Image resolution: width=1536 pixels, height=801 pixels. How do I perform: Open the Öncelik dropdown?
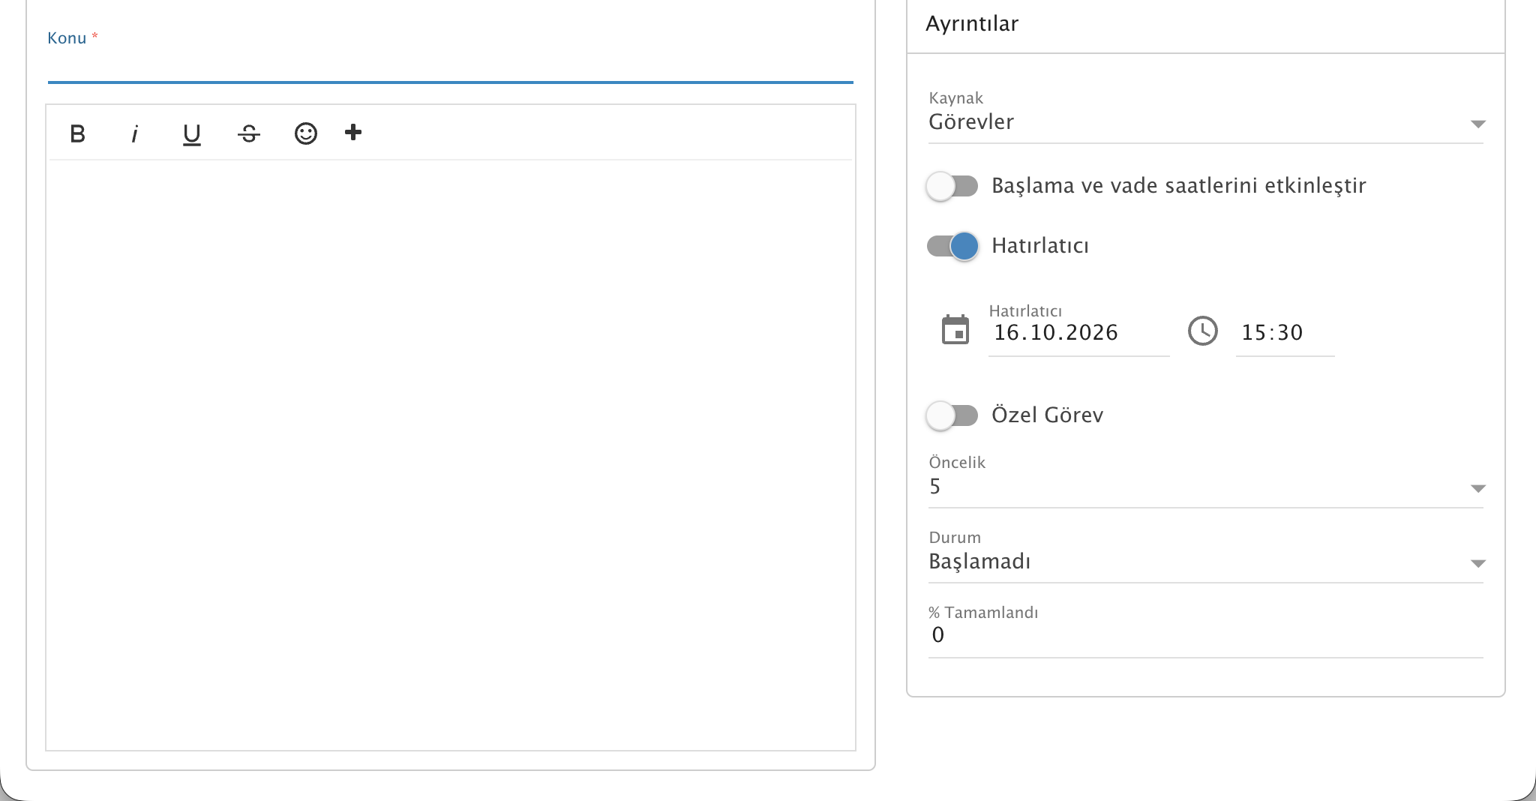[1206, 486]
